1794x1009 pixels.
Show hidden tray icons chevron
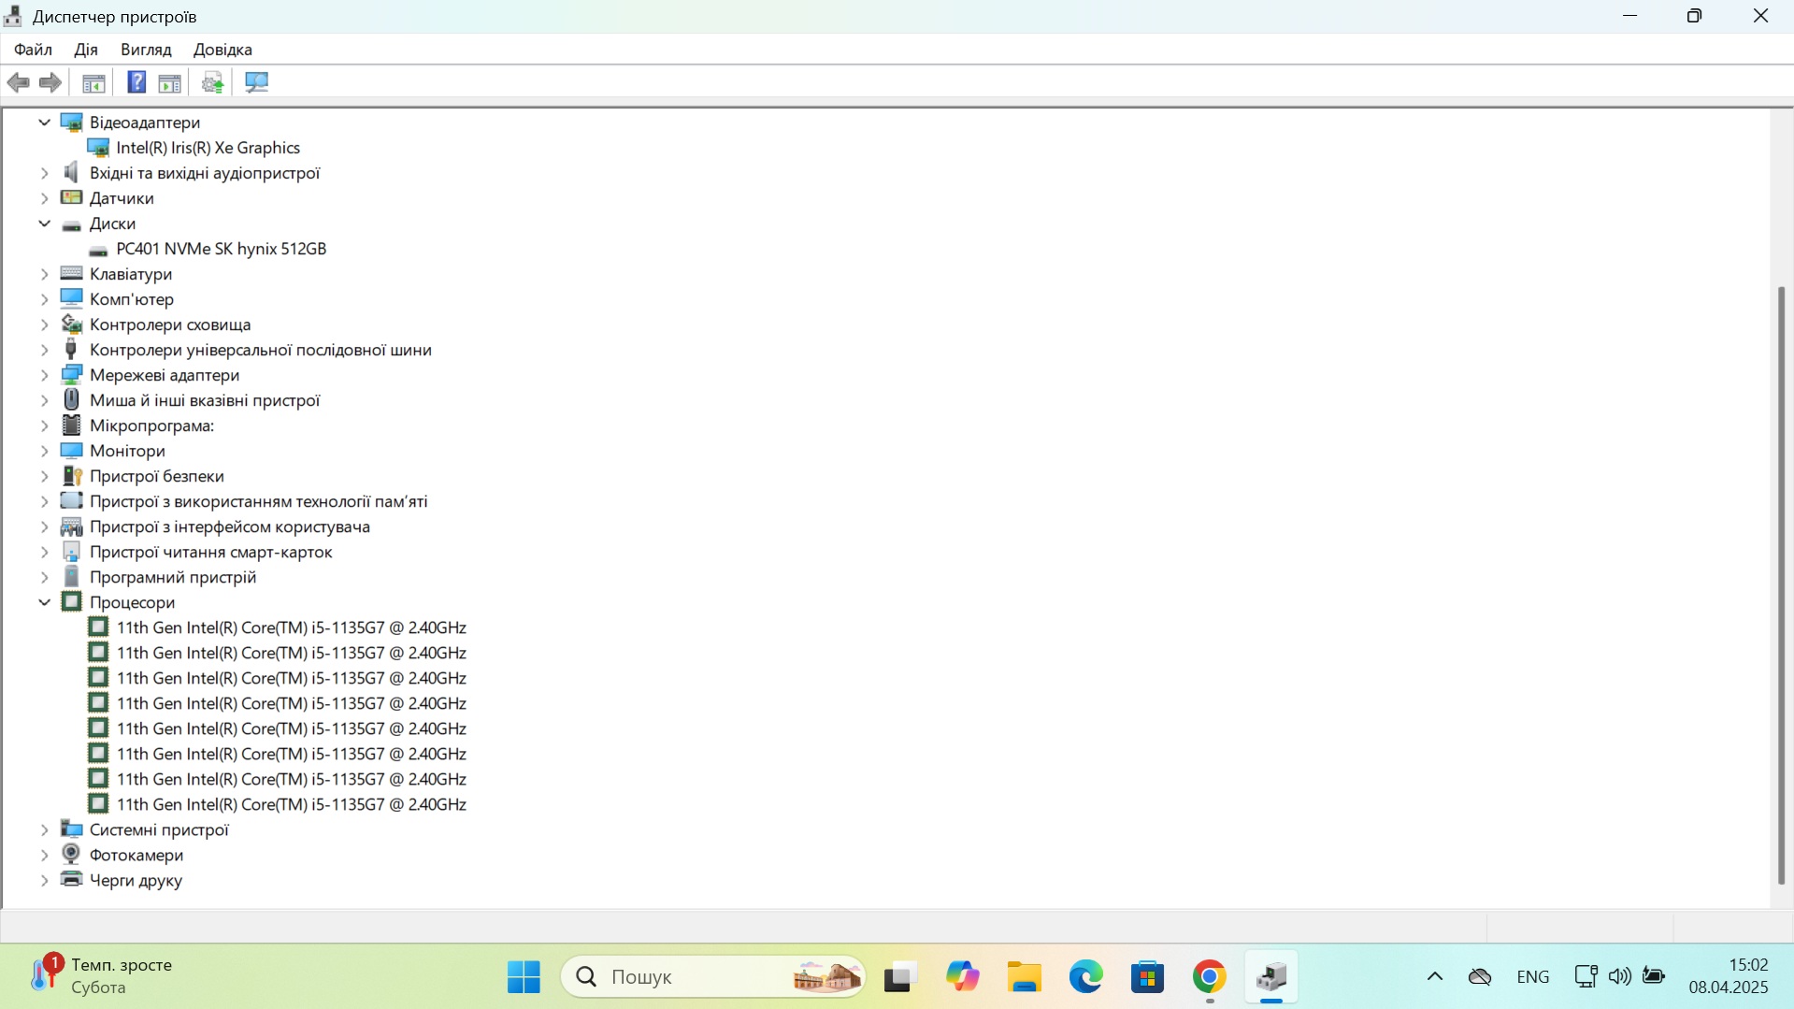point(1435,977)
